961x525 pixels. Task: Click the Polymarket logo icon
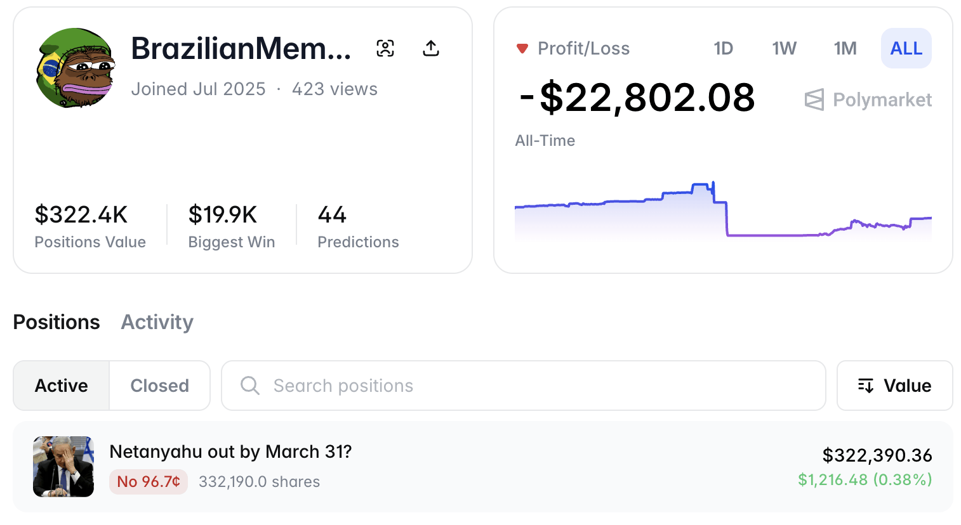tap(814, 100)
